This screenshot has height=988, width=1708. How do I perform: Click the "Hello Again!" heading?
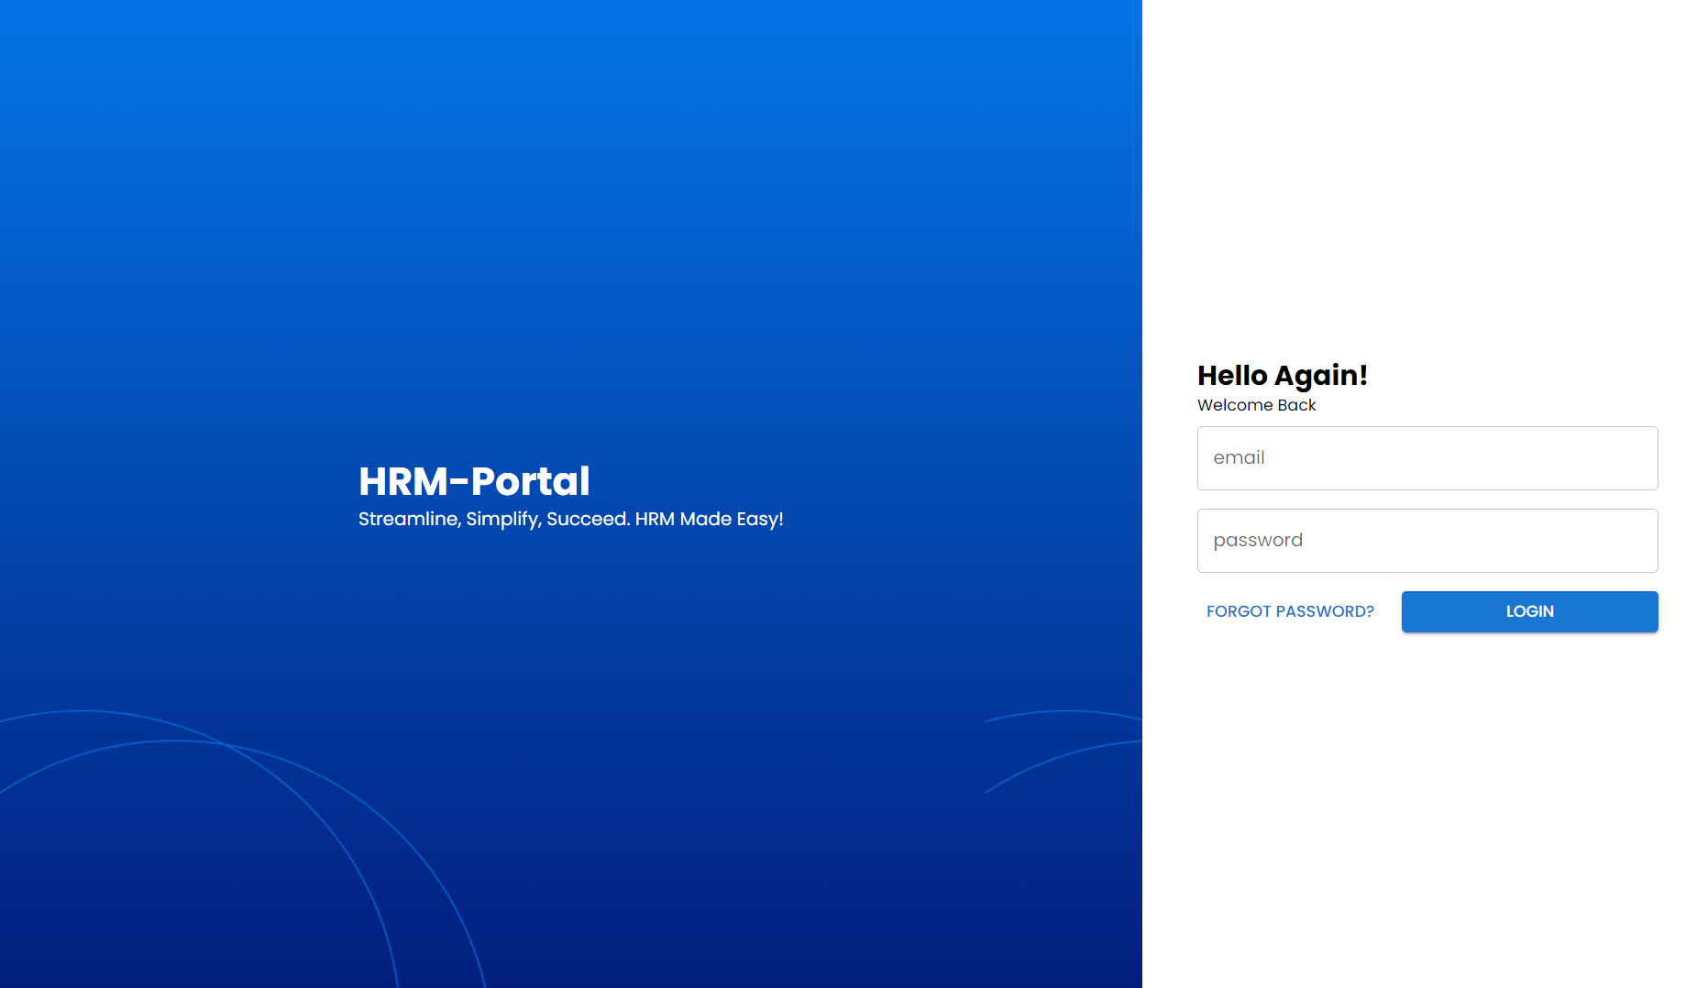(x=1283, y=376)
